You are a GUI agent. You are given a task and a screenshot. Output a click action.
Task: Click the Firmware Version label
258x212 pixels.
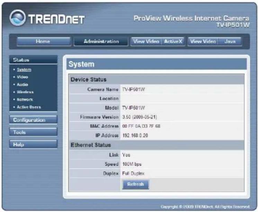pos(99,117)
